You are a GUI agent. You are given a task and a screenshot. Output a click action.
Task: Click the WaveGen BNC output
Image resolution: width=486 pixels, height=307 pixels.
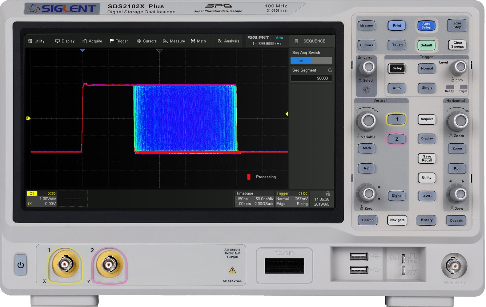[454, 266]
